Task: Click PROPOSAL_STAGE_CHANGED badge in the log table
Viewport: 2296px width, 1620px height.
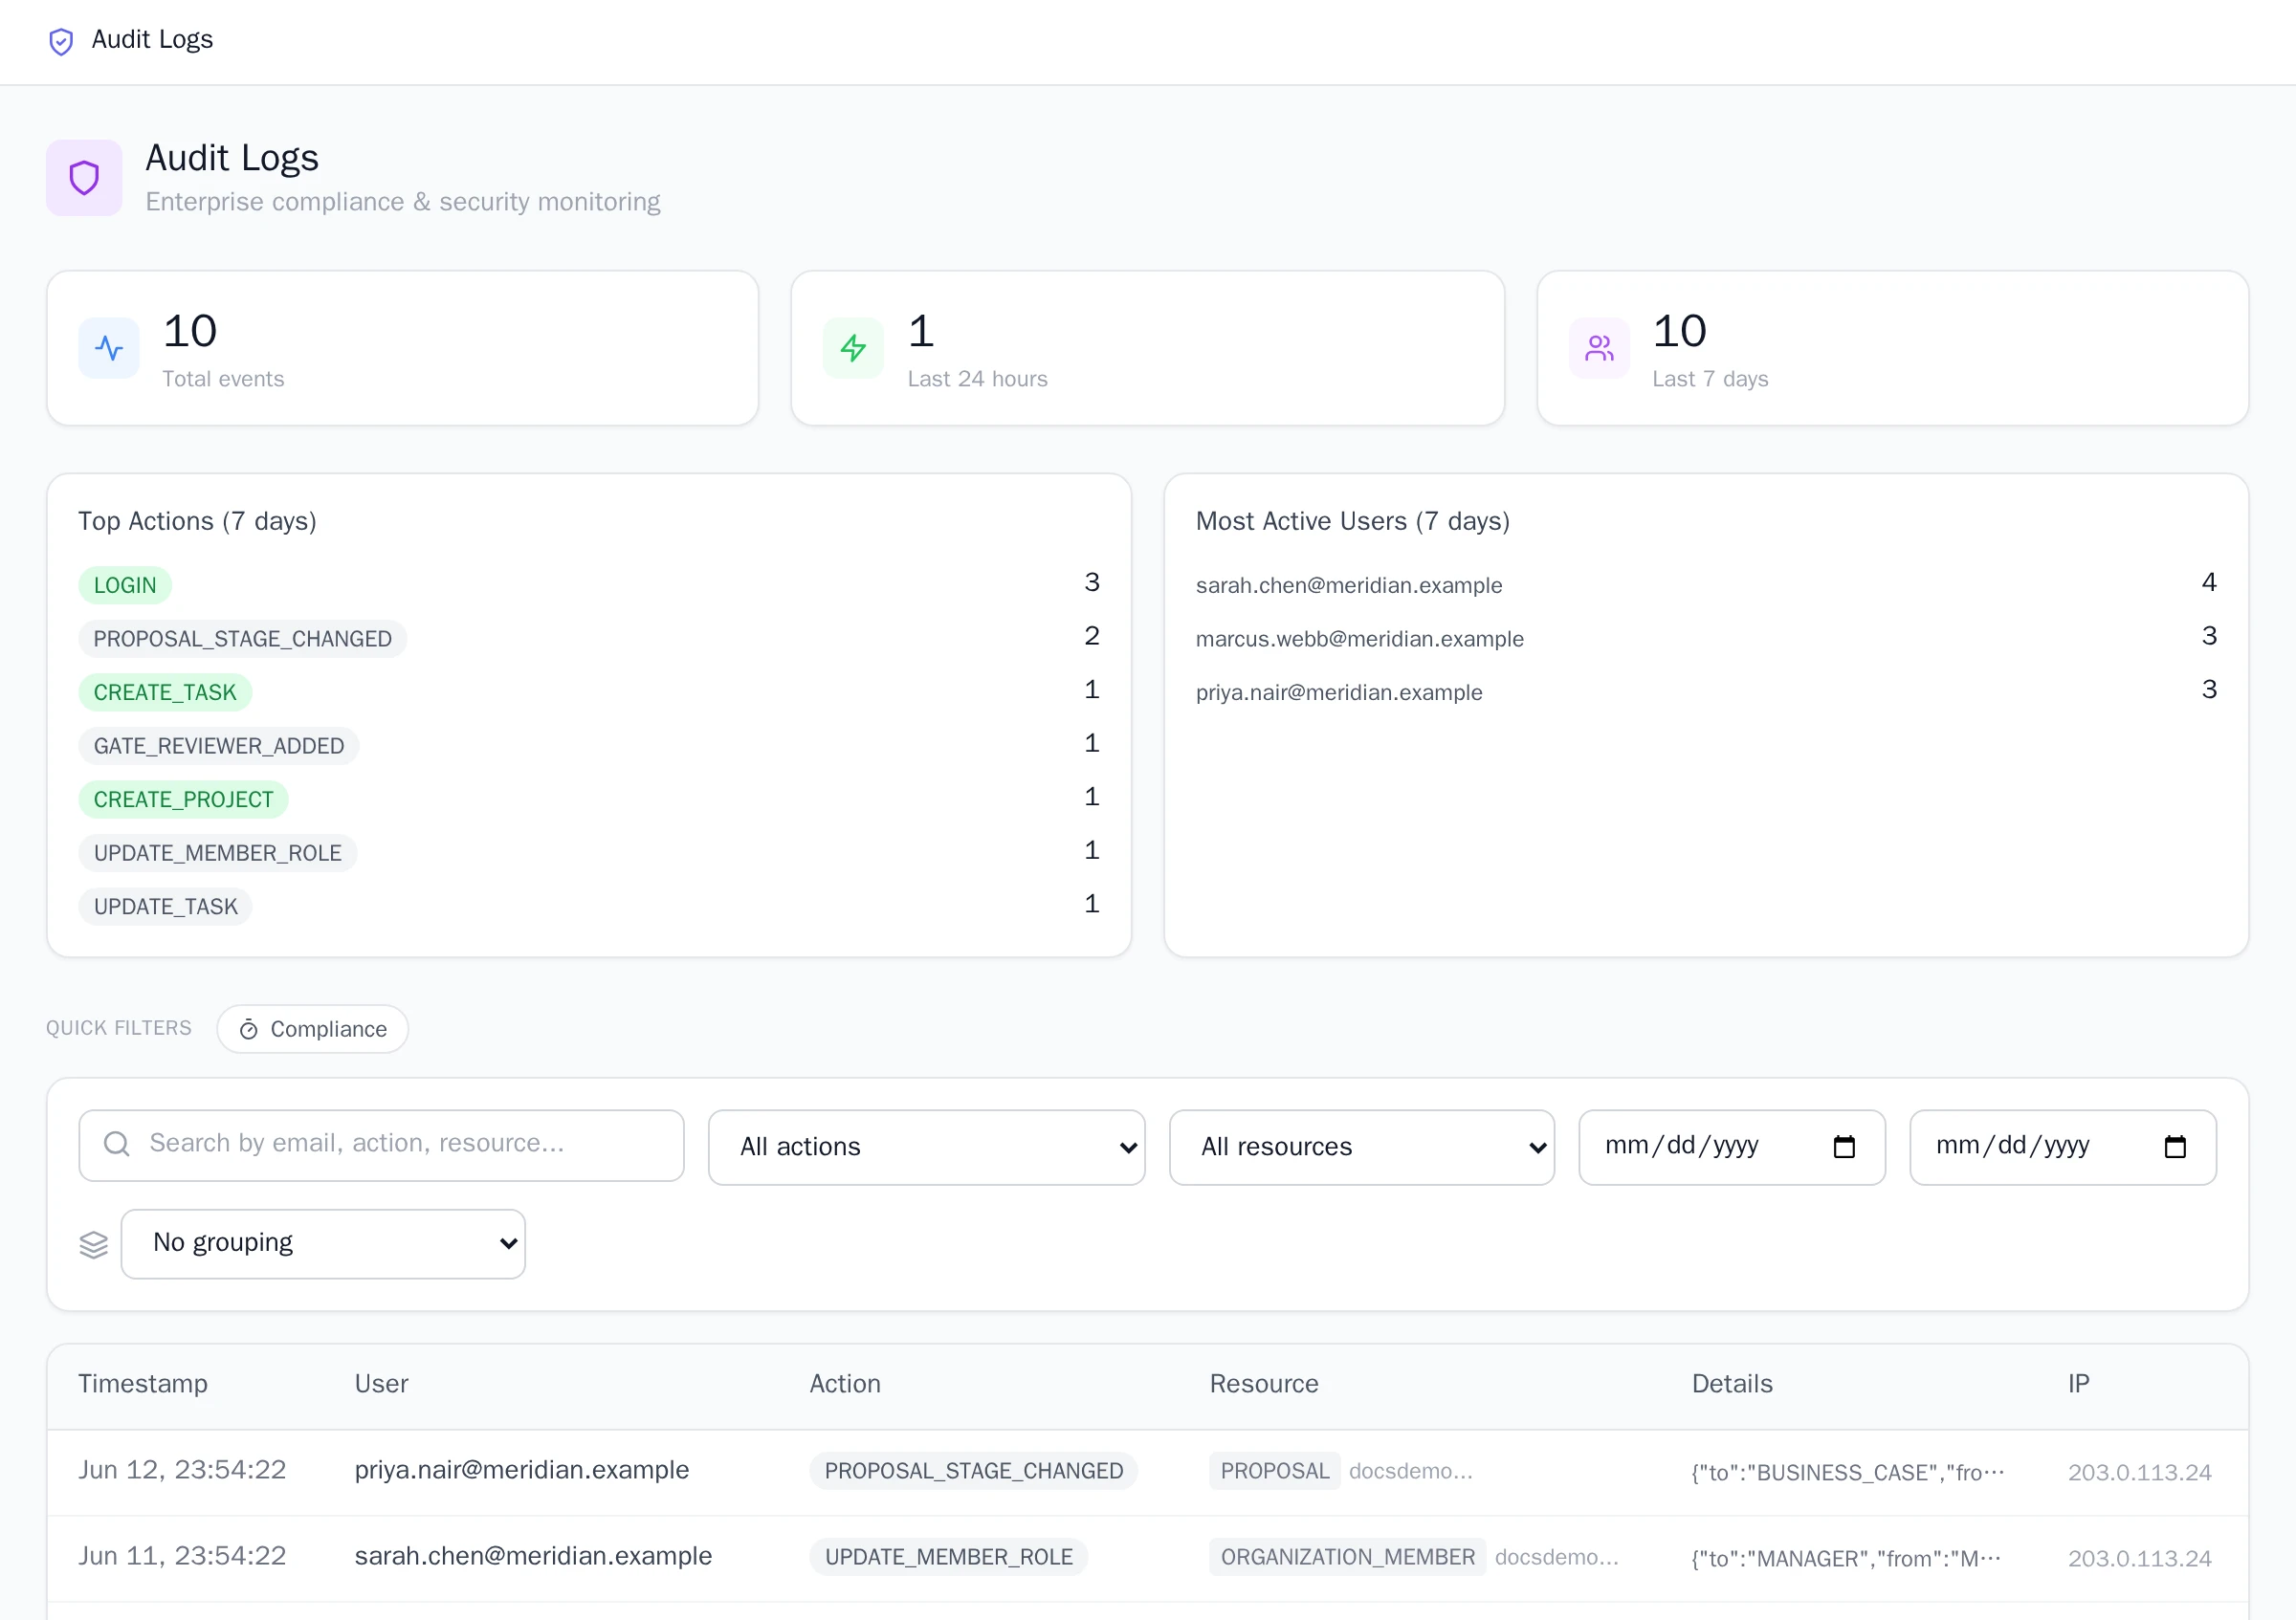Action: tap(973, 1471)
